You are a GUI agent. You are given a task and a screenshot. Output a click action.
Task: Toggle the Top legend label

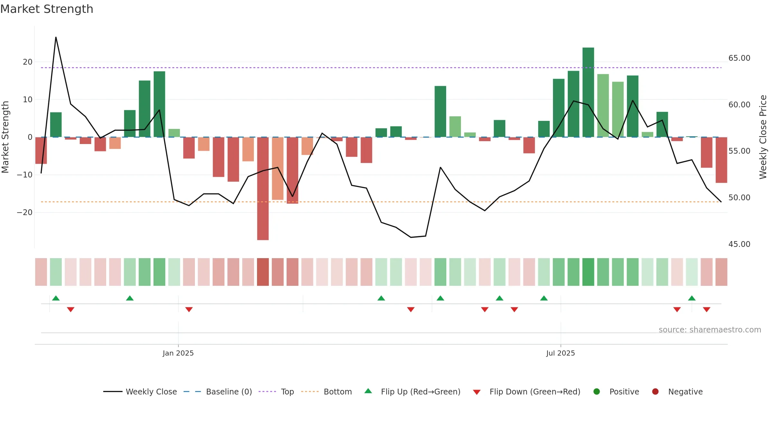tap(288, 392)
